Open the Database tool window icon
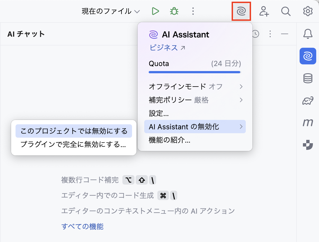Viewport: 319px width, 242px height. 308,78
